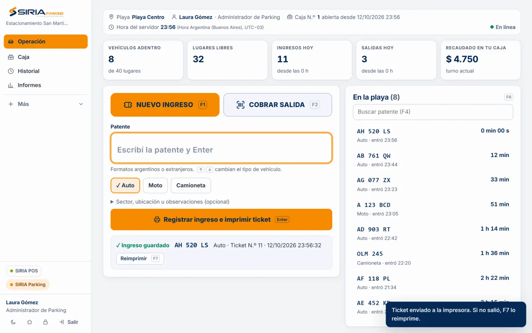Select vehicle AG 077 ZX in list
The height and width of the screenshot is (333, 532).
pos(433,184)
